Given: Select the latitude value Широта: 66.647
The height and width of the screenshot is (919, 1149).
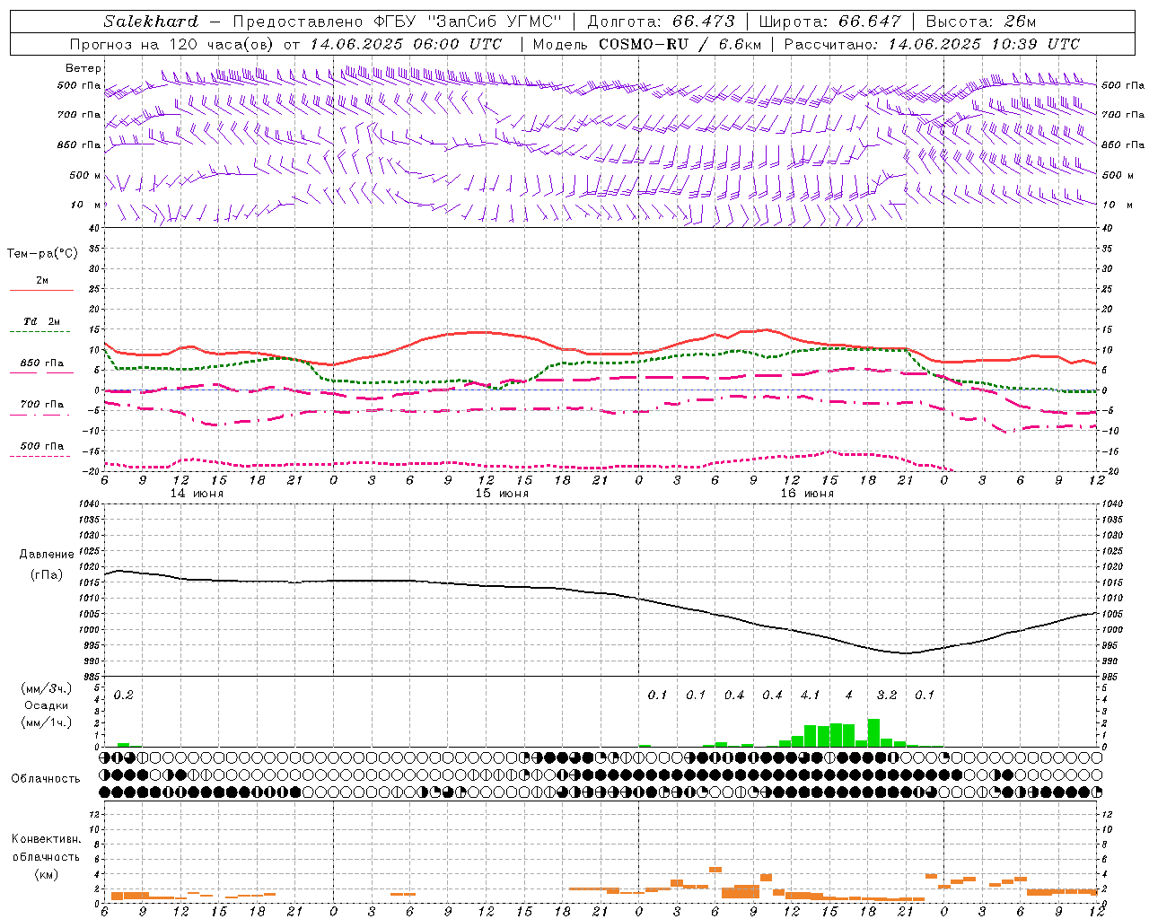Looking at the screenshot, I should (829, 22).
